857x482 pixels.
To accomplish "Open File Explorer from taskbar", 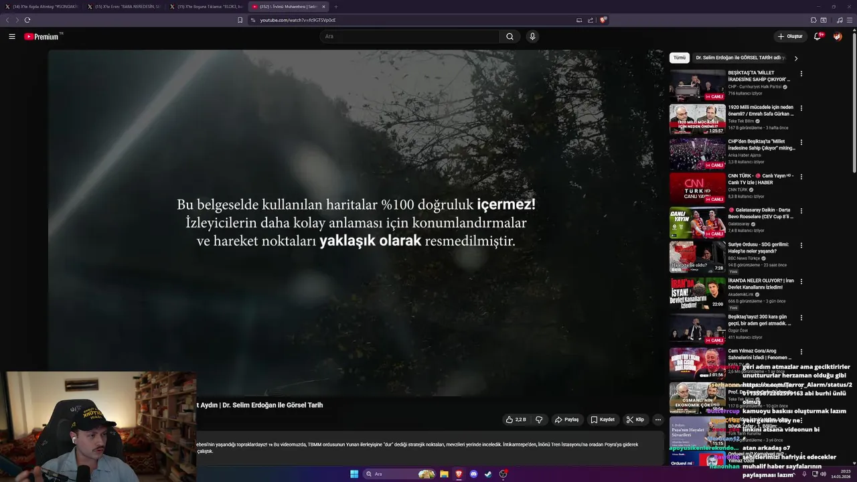I will 444,474.
